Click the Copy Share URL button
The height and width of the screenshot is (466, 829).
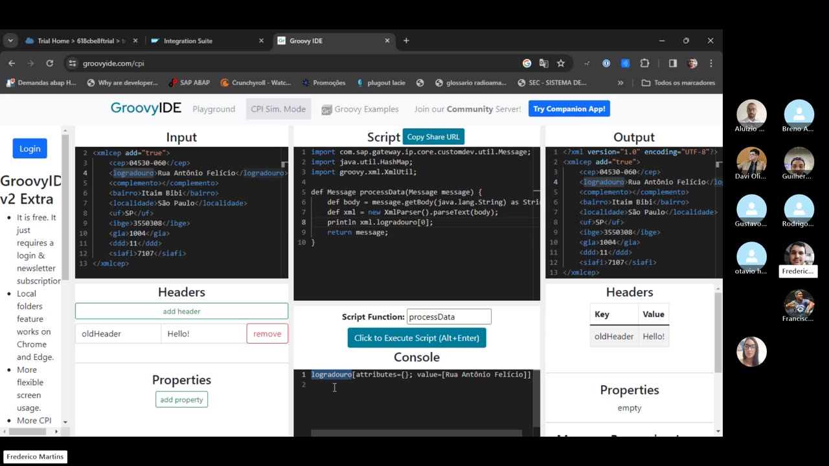point(433,137)
